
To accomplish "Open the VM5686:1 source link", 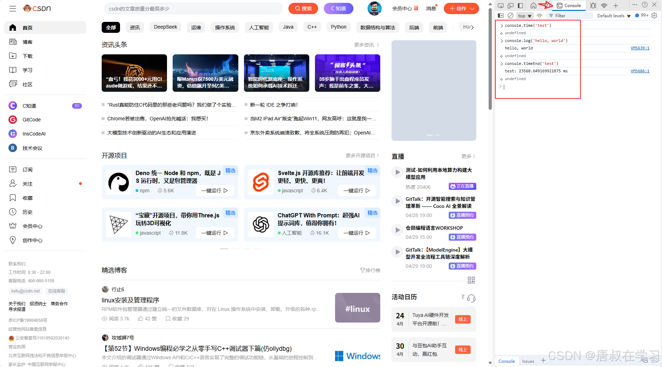I will point(640,71).
